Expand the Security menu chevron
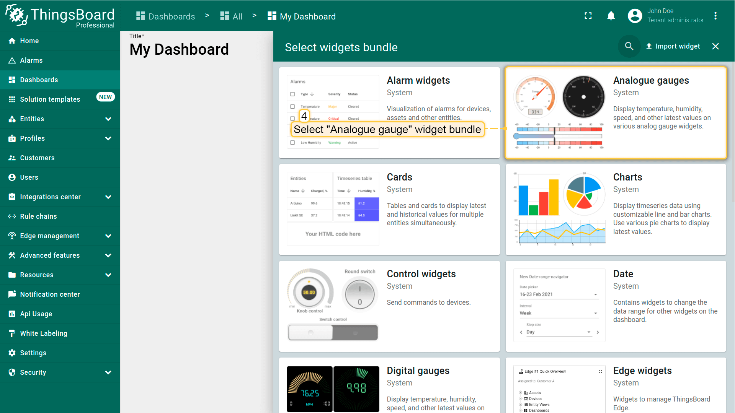 [x=108, y=372]
